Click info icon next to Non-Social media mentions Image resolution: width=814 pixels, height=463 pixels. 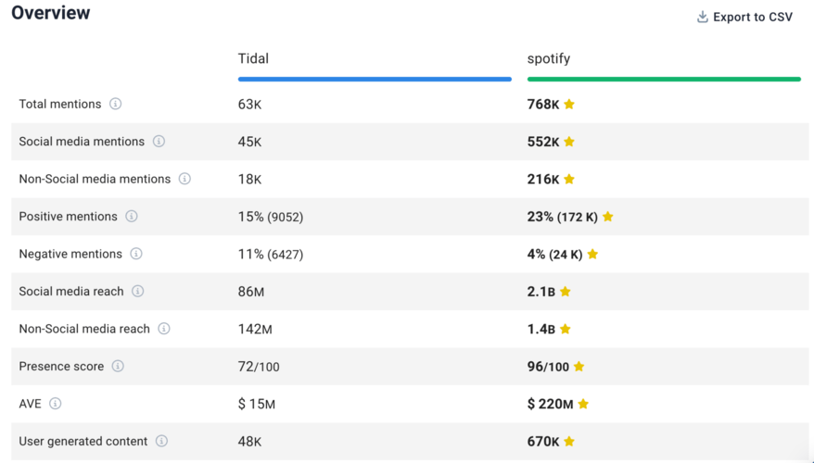(x=184, y=179)
